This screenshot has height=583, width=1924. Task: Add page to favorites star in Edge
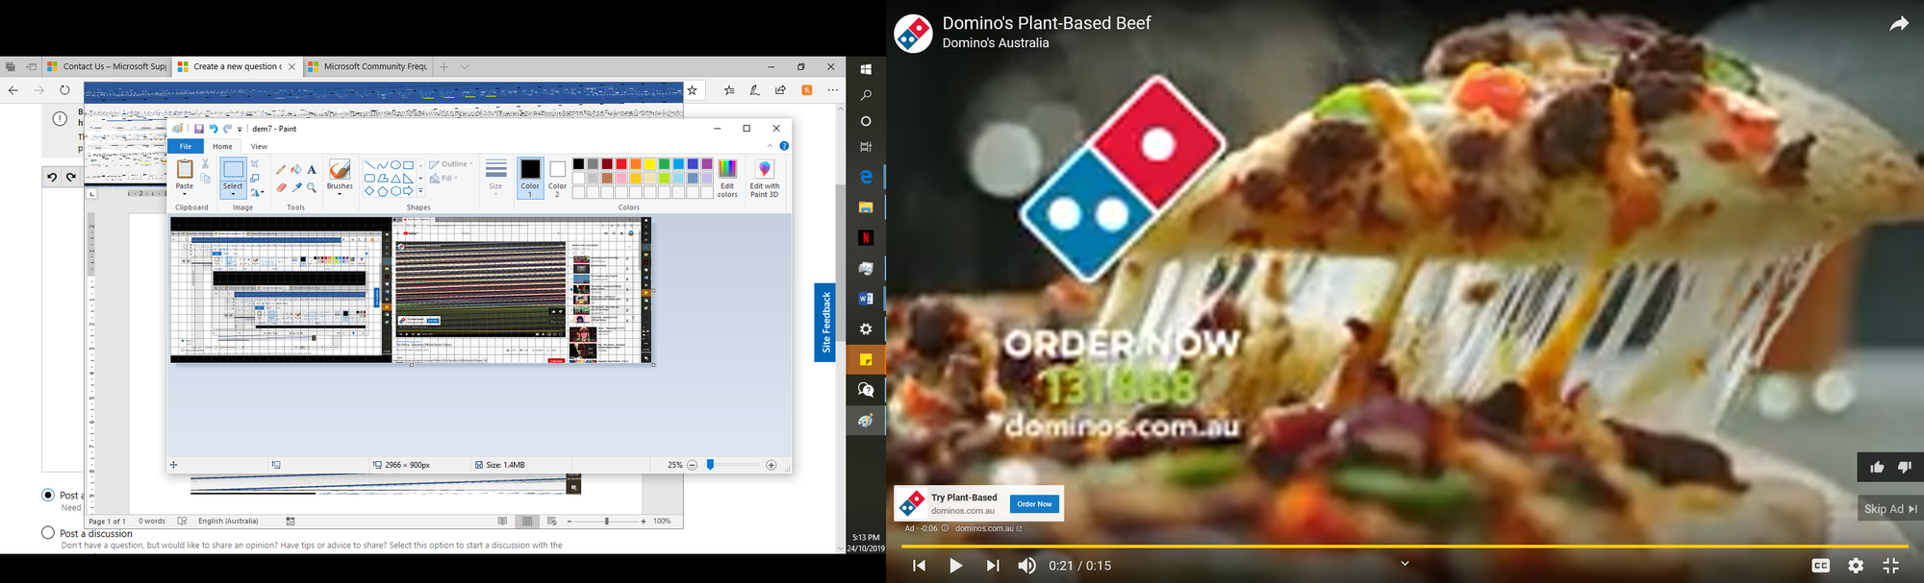point(692,90)
